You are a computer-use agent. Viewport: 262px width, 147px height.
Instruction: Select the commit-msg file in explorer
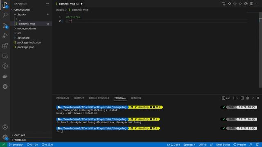27,24
